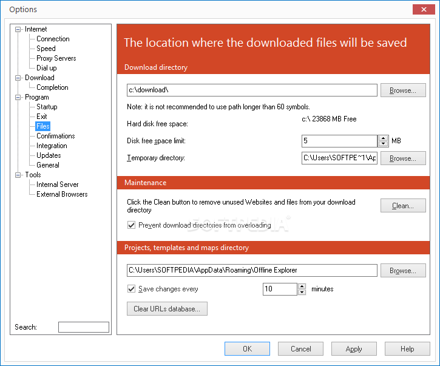Select Connection in the options tree
This screenshot has height=366, width=440.
point(53,39)
